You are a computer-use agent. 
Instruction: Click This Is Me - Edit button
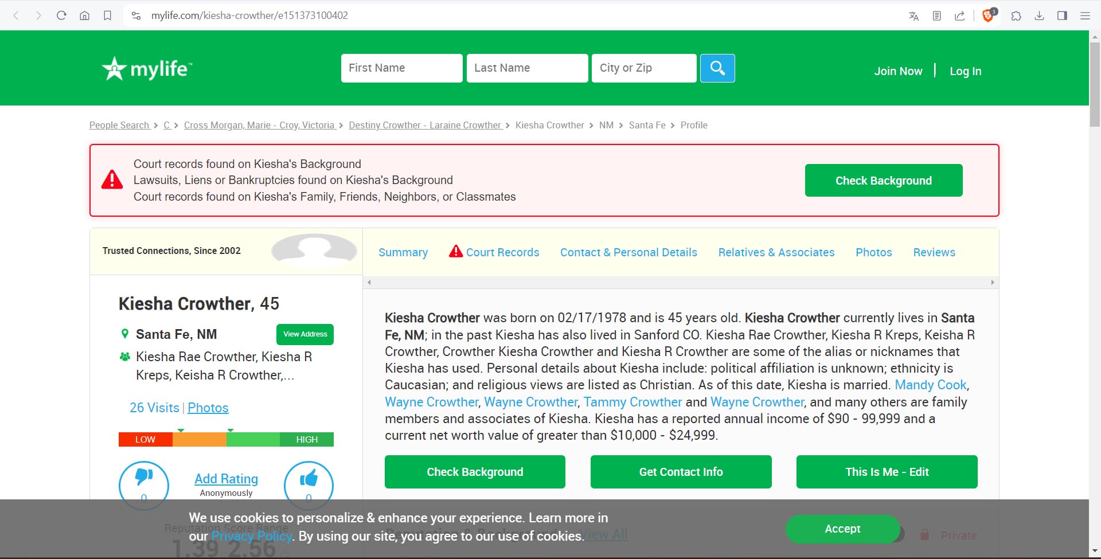point(887,472)
